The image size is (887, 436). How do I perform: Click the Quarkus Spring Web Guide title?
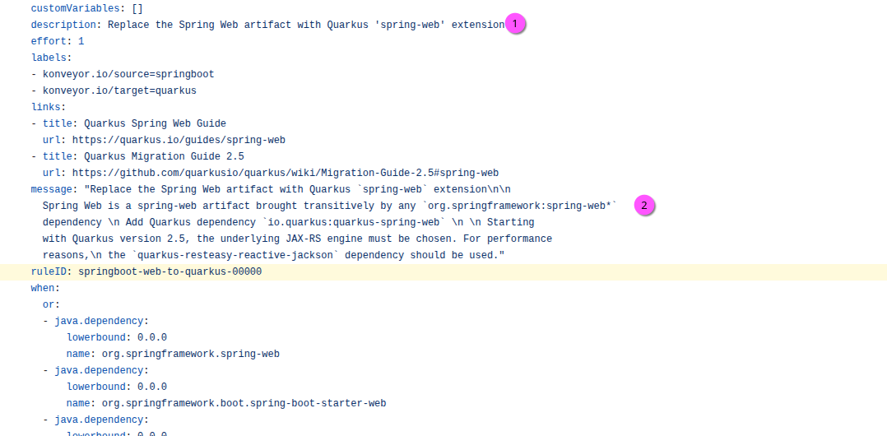[x=155, y=123]
